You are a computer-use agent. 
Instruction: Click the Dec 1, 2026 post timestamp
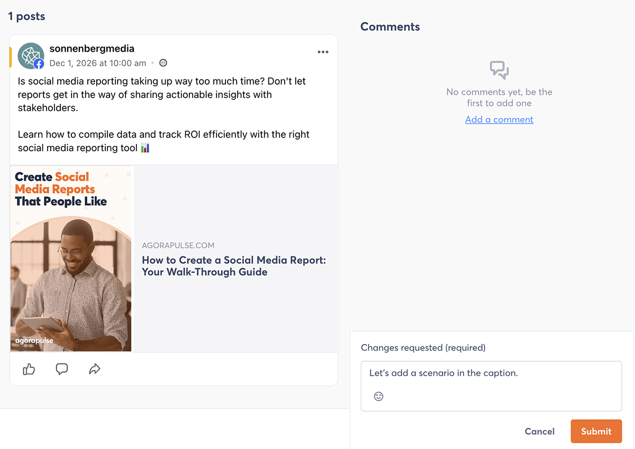98,63
